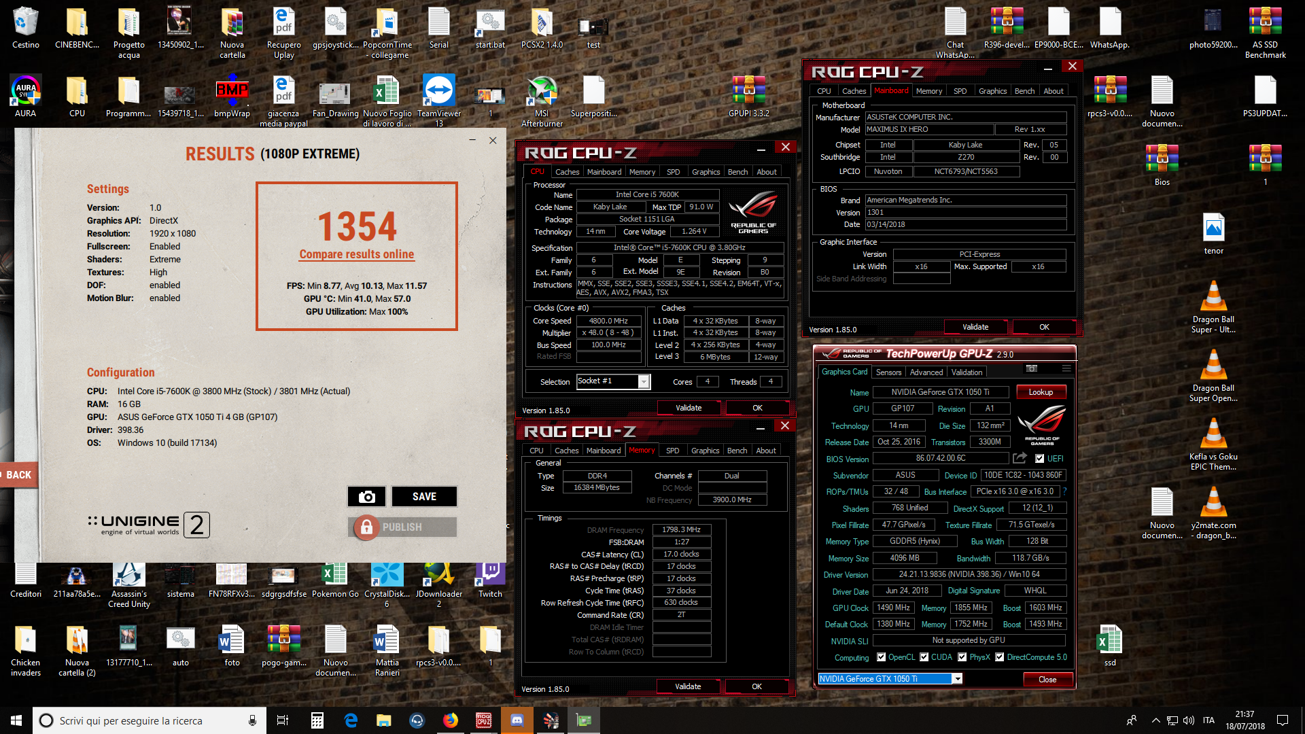Open the CINEBENCH folder on desktop
Image resolution: width=1305 pixels, height=734 pixels.
(77, 27)
